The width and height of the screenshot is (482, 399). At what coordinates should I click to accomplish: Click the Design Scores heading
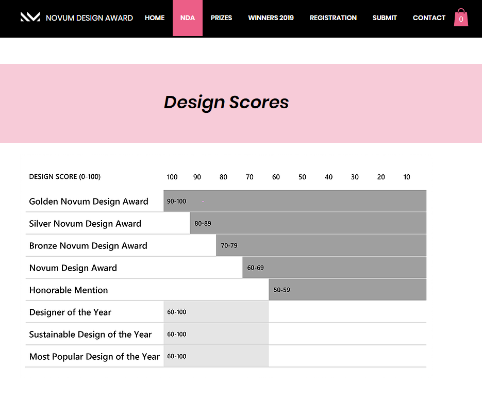226,103
